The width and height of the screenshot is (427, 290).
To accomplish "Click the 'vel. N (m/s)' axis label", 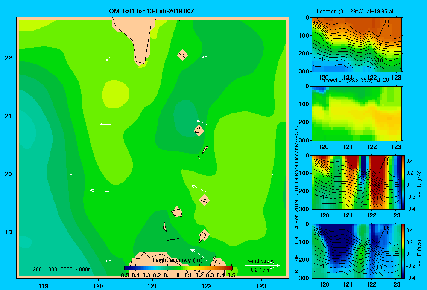I will tap(420, 184).
